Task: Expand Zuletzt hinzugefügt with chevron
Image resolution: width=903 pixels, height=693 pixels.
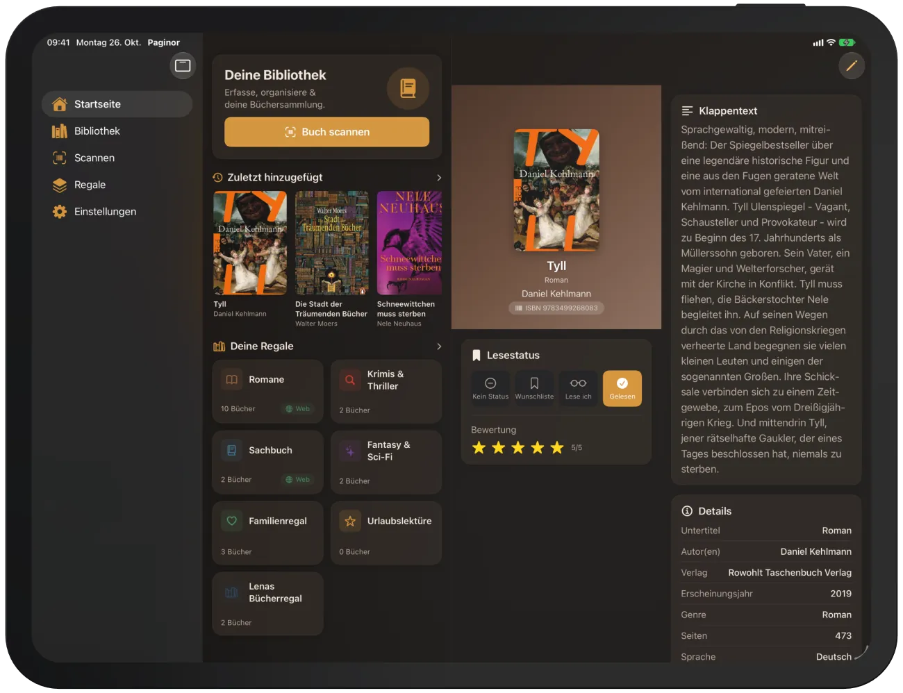Action: 439,178
